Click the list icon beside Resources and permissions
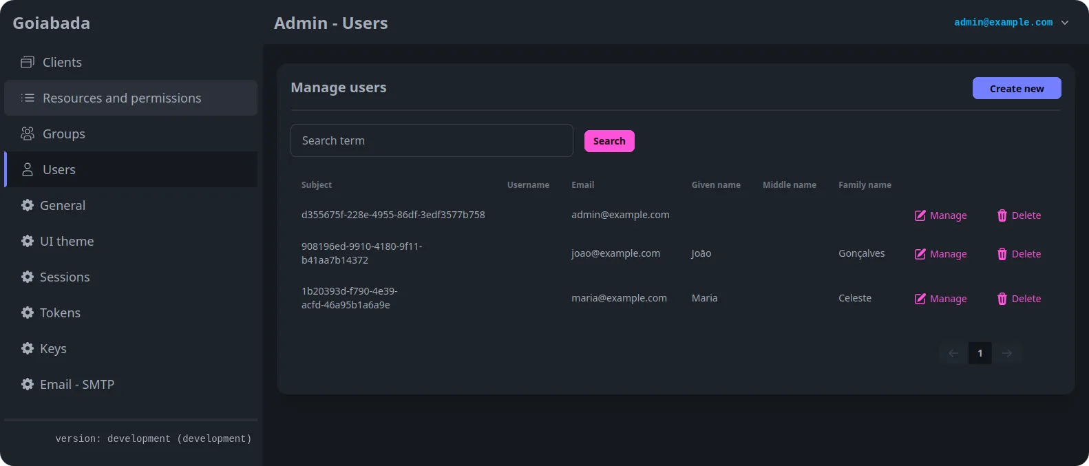This screenshot has height=466, width=1089. (28, 98)
